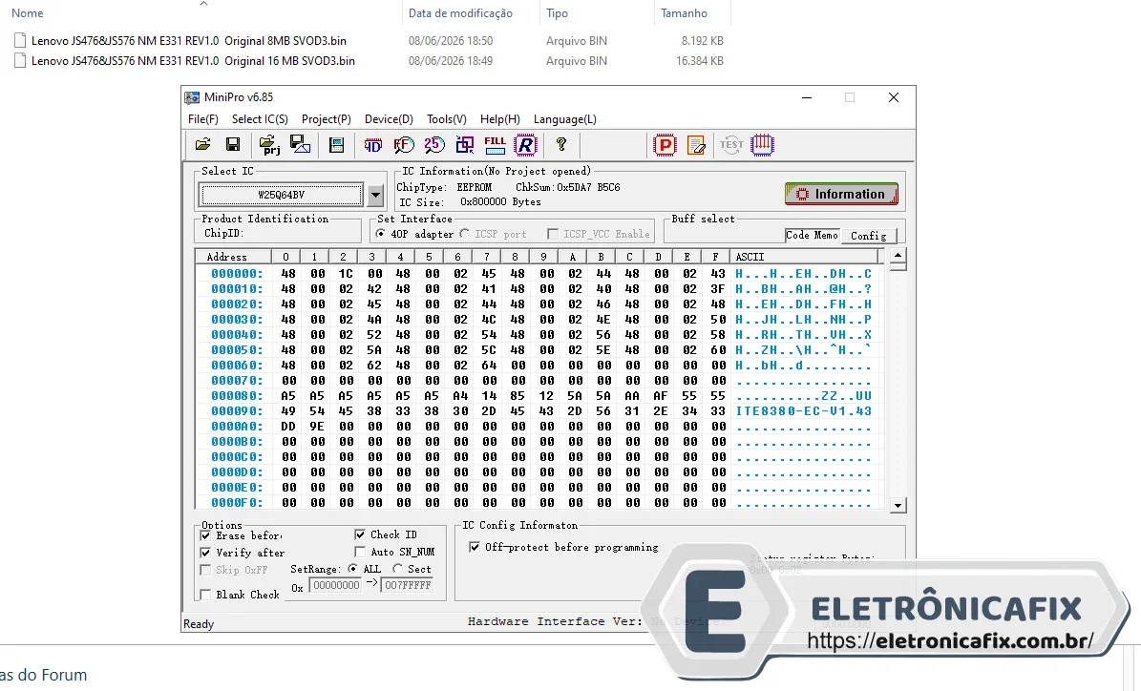Click ASCII text ITE8380-EC-V1.43

coord(803,411)
